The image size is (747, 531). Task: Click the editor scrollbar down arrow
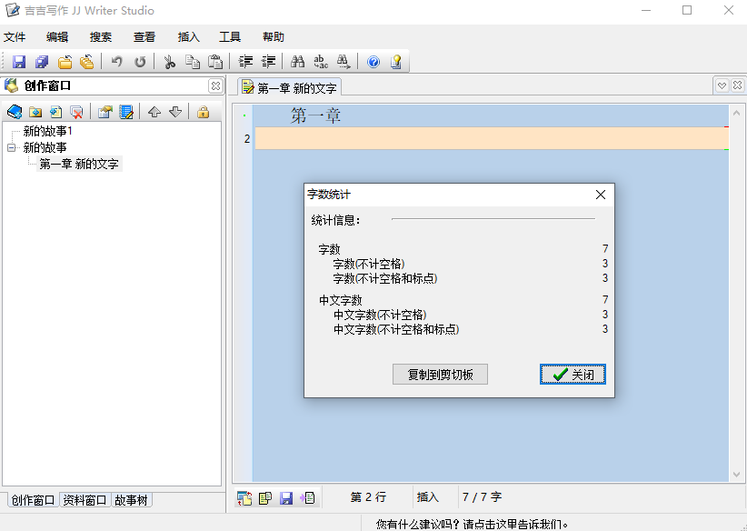[x=736, y=475]
